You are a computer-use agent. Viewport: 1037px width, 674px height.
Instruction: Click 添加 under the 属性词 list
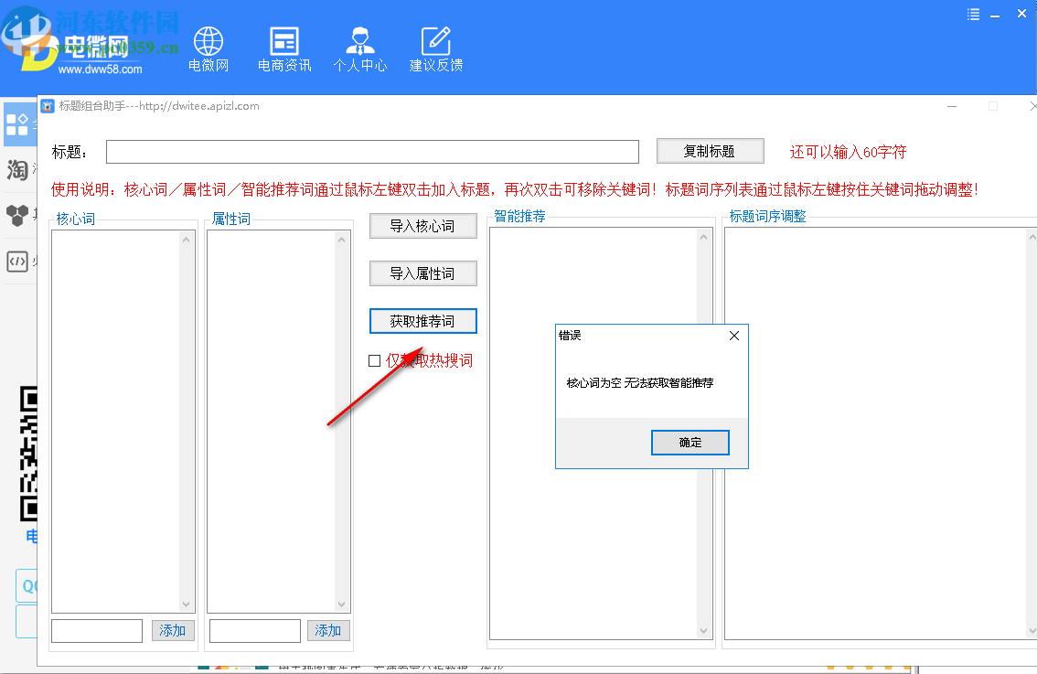click(x=328, y=630)
